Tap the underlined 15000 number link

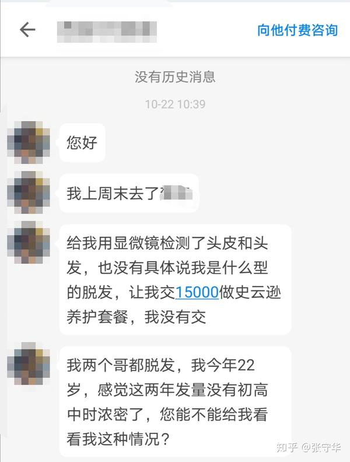pos(197,292)
